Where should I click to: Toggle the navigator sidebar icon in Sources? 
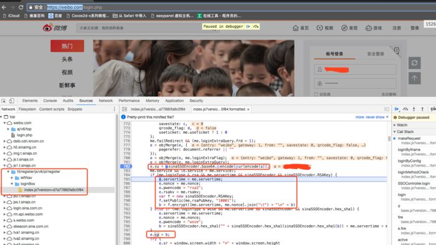125,109
